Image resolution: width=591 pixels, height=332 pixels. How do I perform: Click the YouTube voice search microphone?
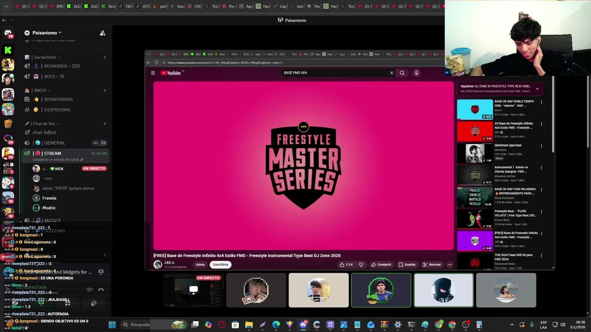coord(416,73)
